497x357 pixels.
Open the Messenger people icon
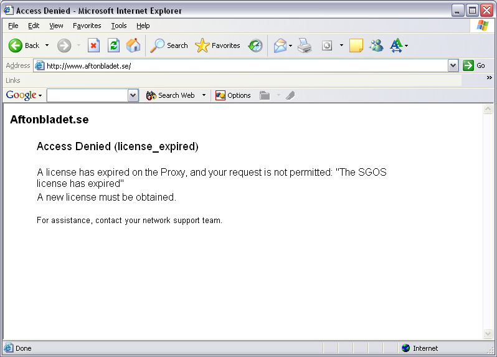pyautogui.click(x=376, y=45)
